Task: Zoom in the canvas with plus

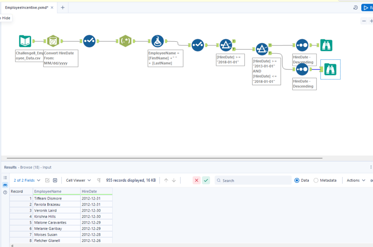Action: point(371,21)
